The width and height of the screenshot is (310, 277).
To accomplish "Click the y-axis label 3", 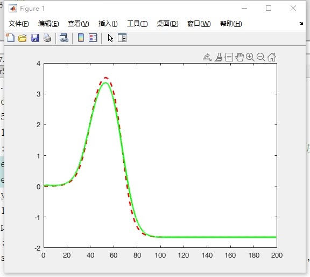I will click(38, 94).
